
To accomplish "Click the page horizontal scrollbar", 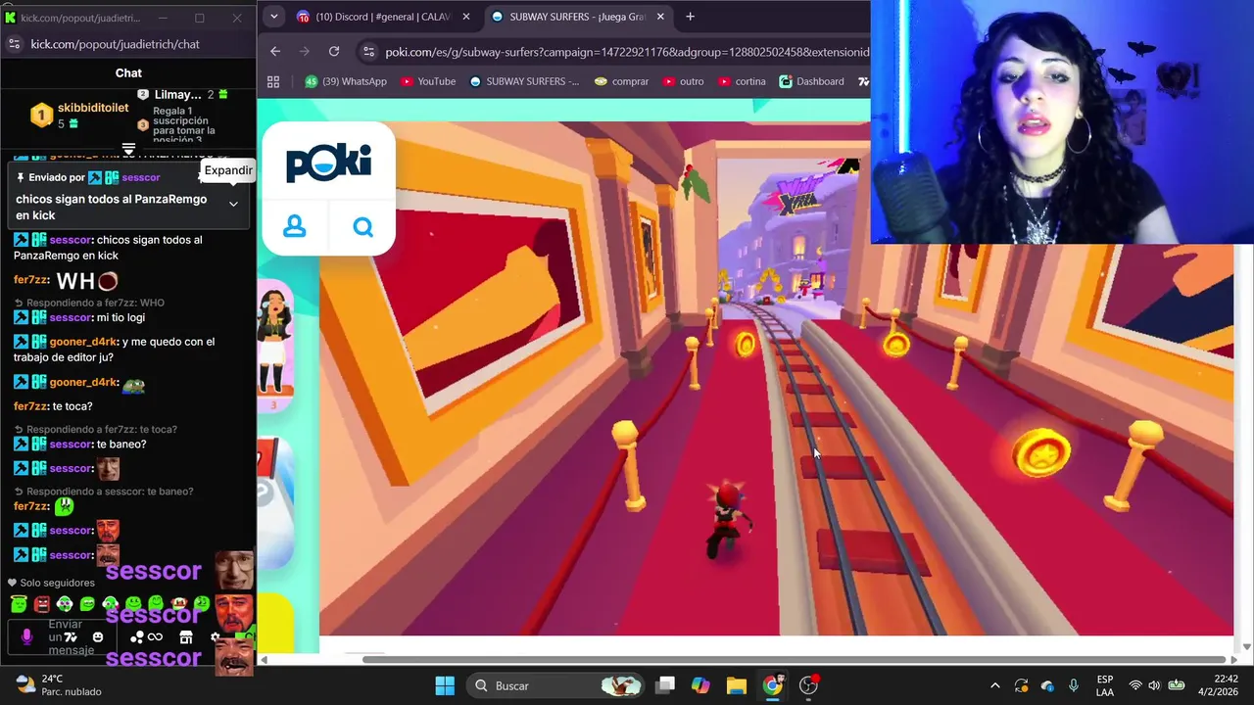I will [794, 659].
